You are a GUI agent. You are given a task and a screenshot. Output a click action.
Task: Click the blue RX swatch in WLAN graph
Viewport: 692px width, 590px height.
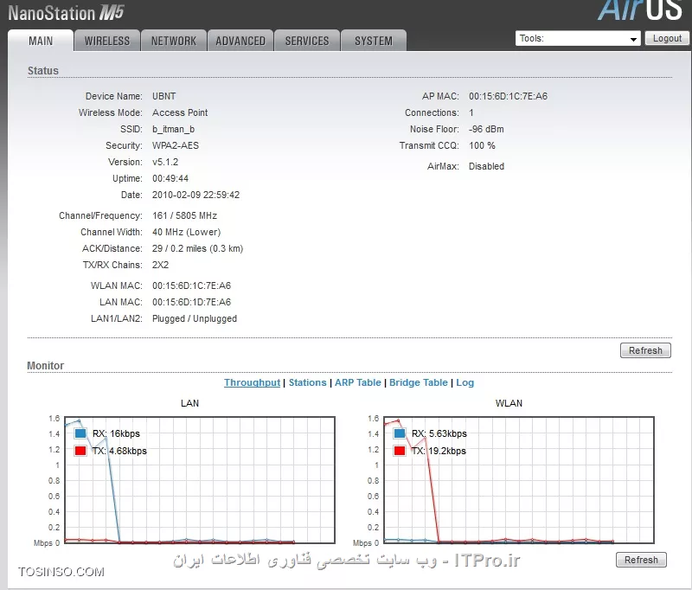[x=400, y=433]
